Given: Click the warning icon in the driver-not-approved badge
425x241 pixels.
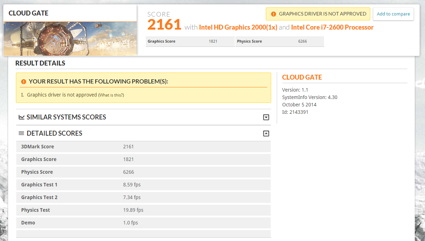Looking at the screenshot, I should pyautogui.click(x=273, y=14).
